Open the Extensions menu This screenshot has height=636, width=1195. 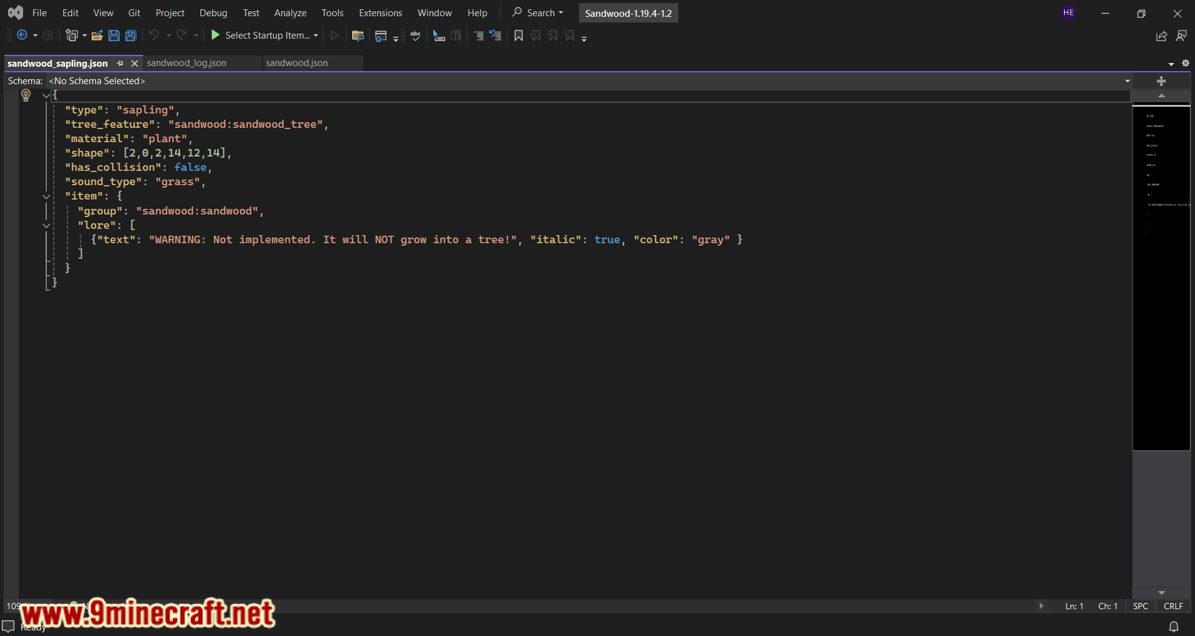click(380, 13)
